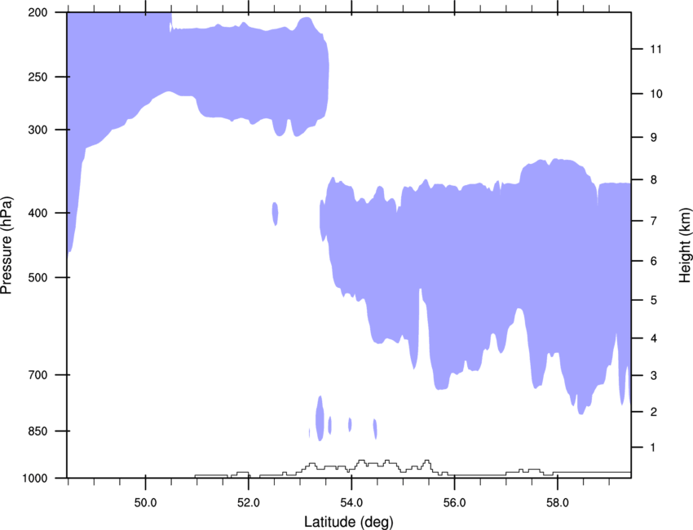Select the 300 pressure tick label
Screen dimensions: 693x530
pyautogui.click(x=38, y=130)
